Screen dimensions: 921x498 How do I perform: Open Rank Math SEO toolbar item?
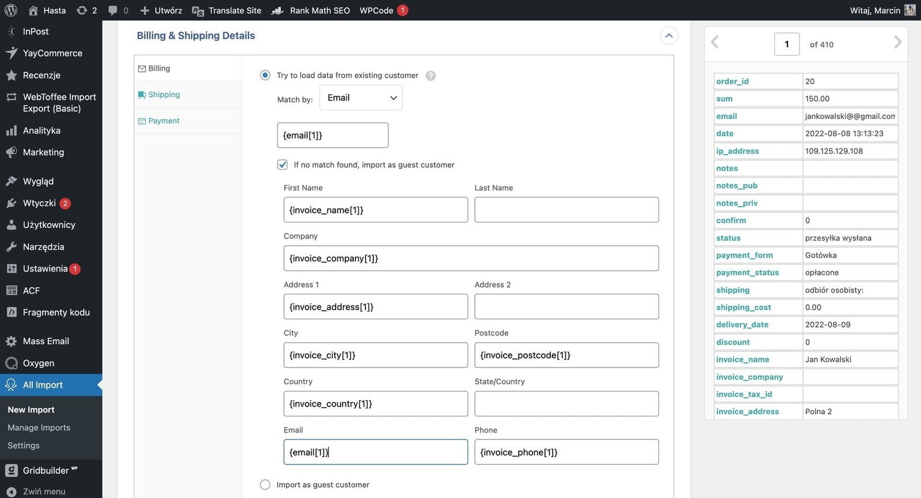(311, 10)
